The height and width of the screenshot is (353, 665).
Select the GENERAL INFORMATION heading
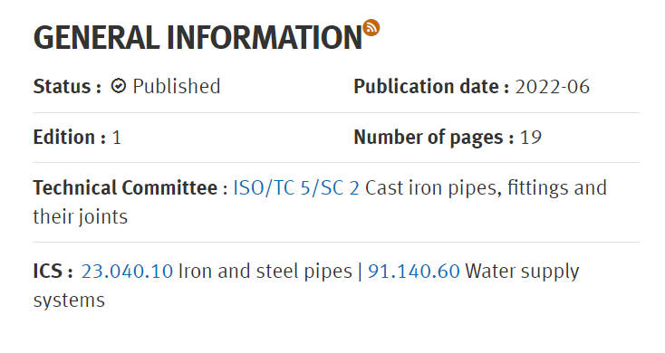(x=198, y=38)
